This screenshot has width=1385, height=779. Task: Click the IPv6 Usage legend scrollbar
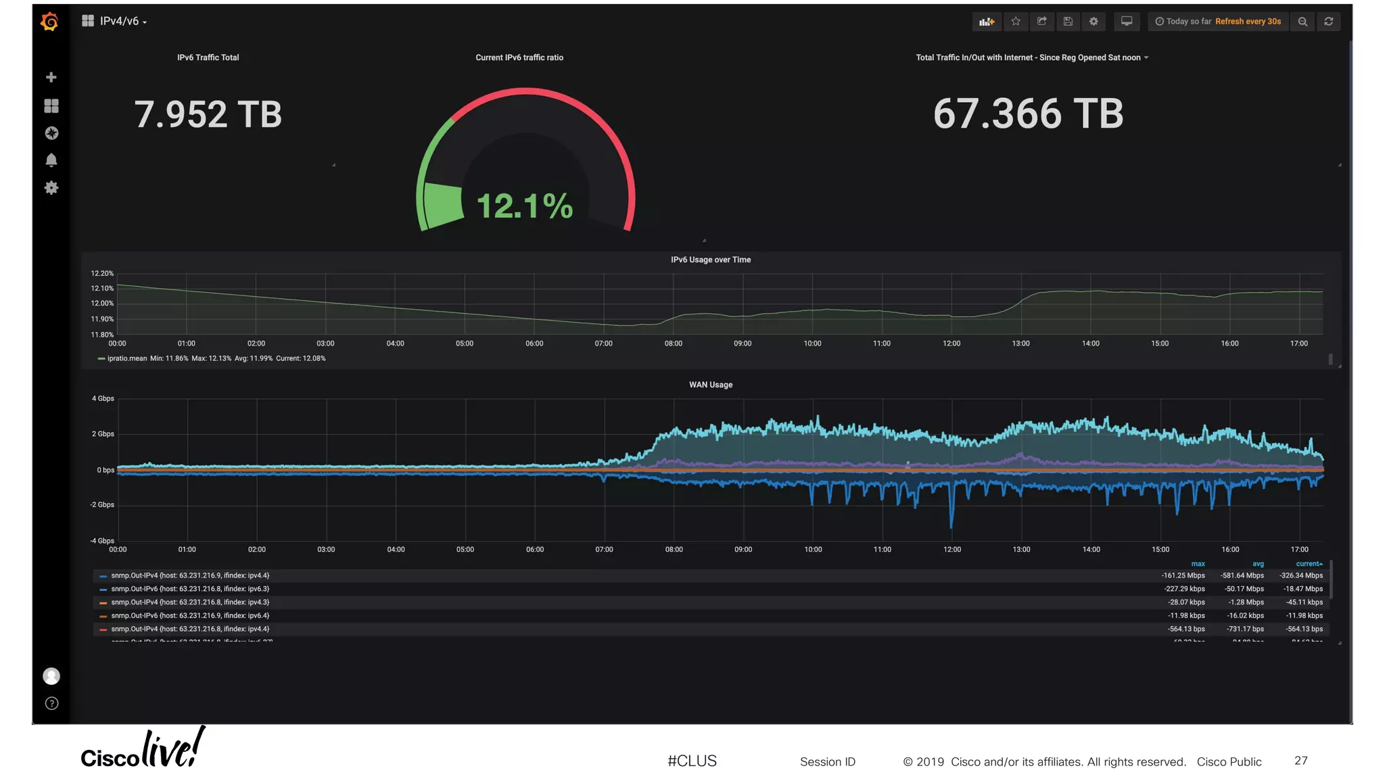tap(1330, 359)
